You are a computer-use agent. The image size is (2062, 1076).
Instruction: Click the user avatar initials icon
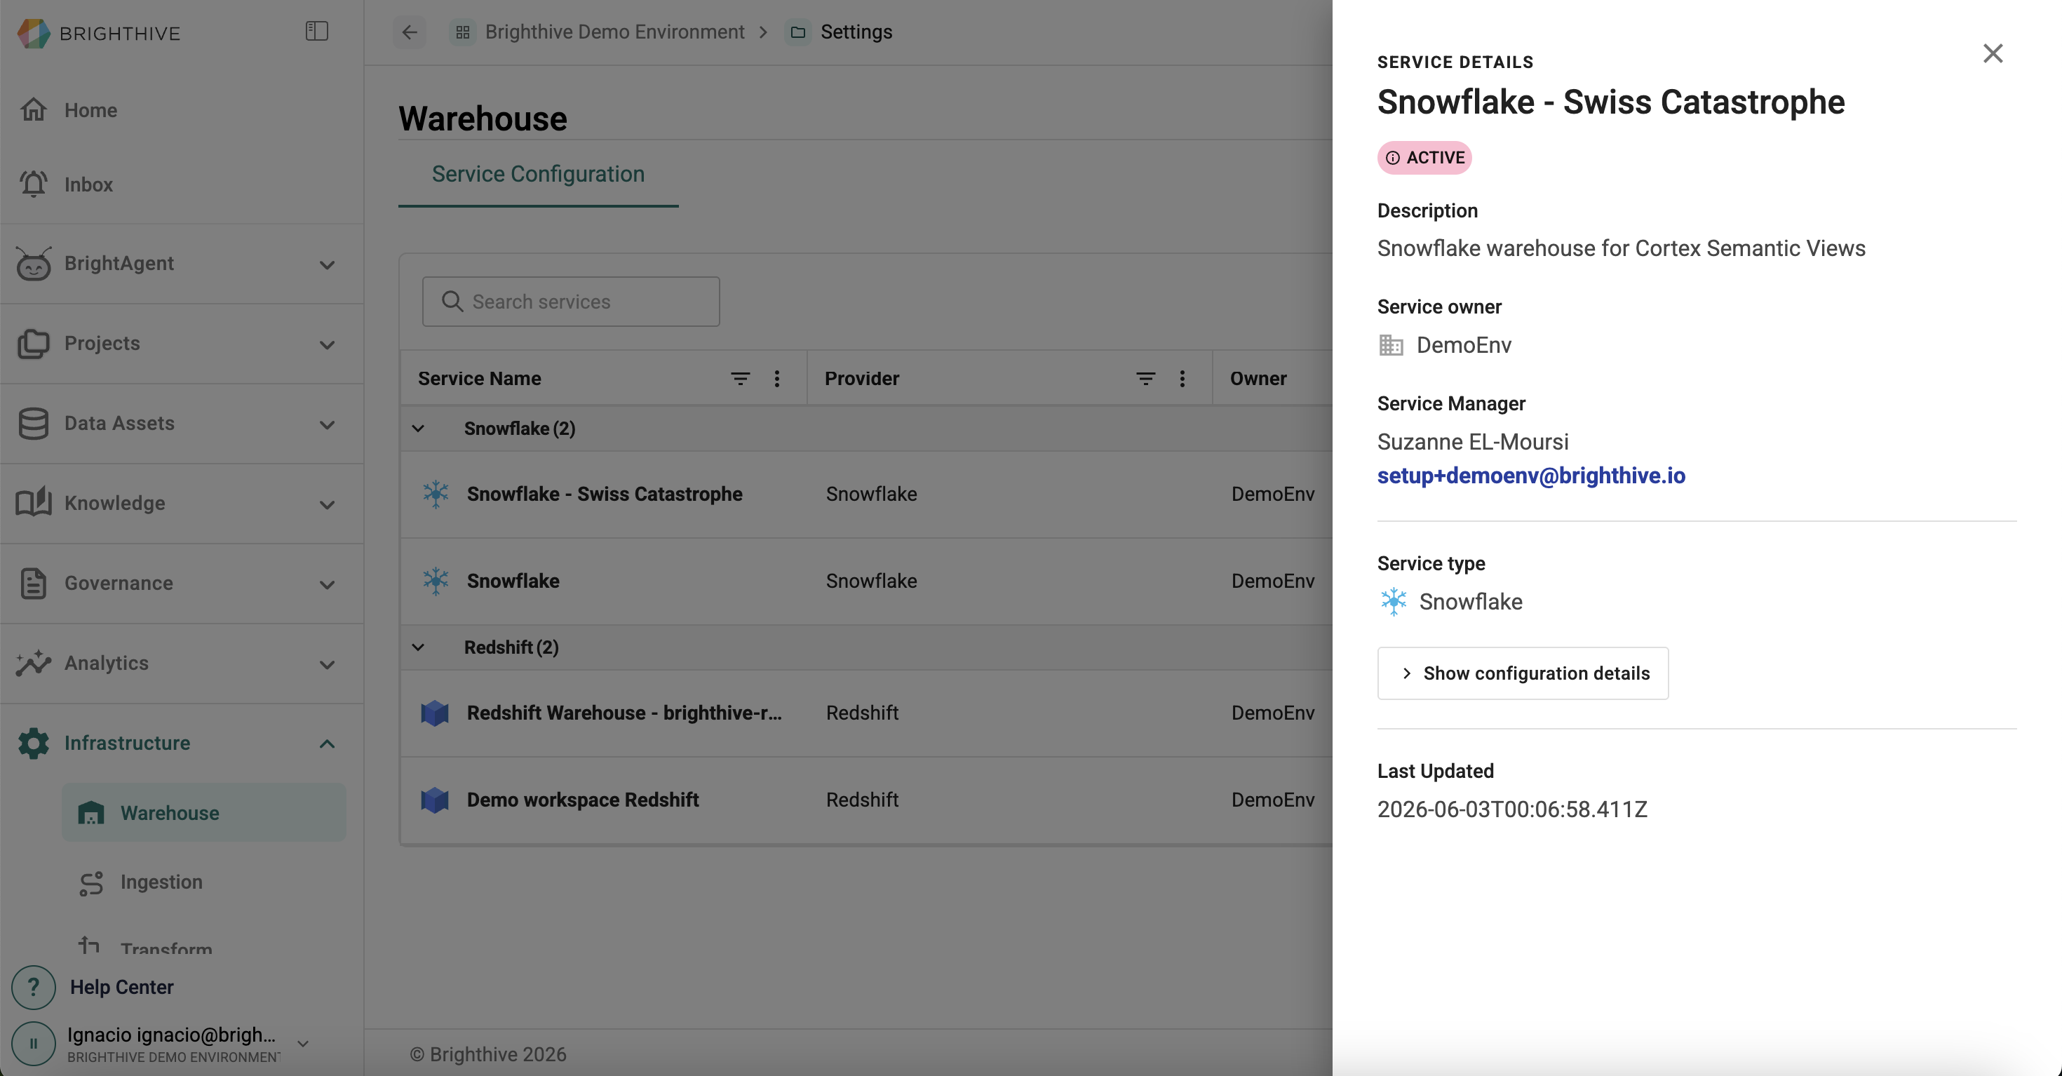(34, 1043)
